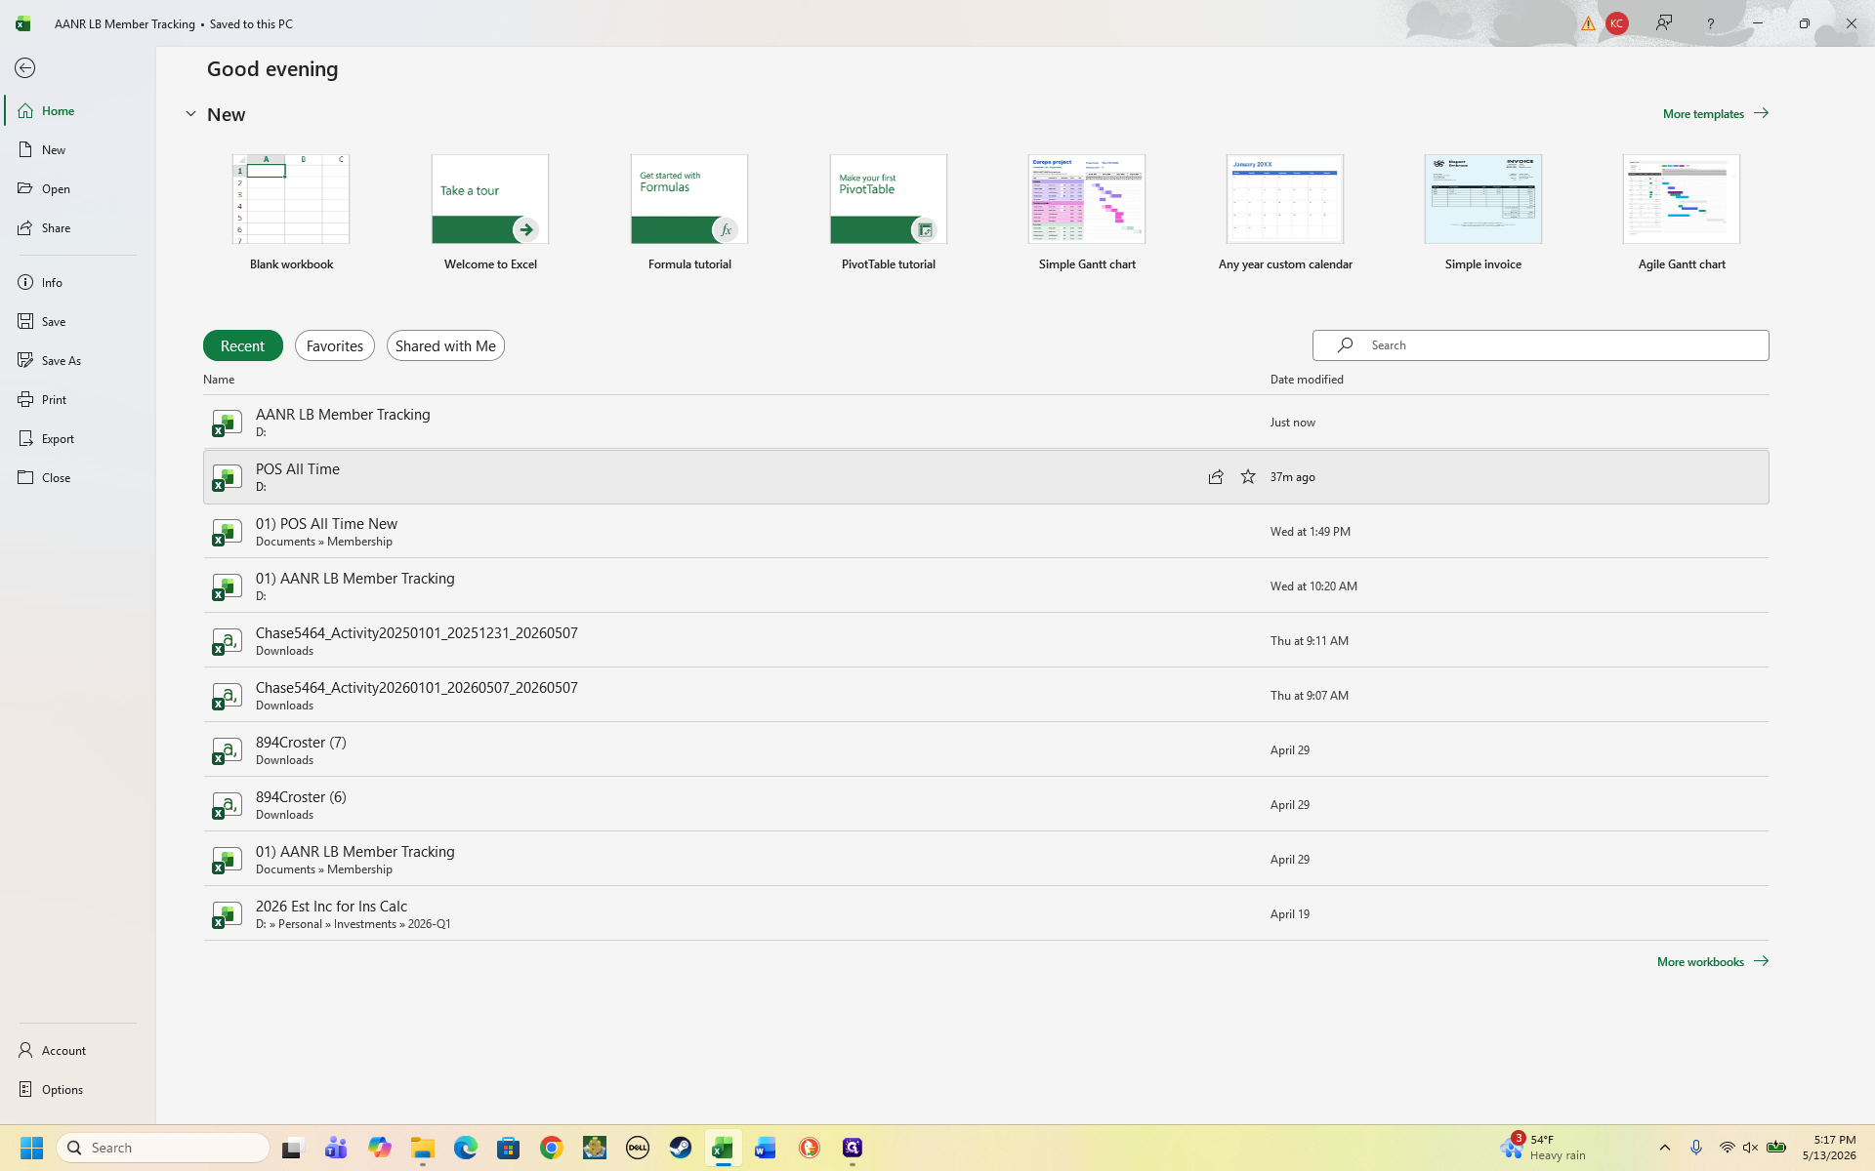This screenshot has height=1171, width=1875.
Task: Open the help question mark icon
Action: pyautogui.click(x=1710, y=23)
